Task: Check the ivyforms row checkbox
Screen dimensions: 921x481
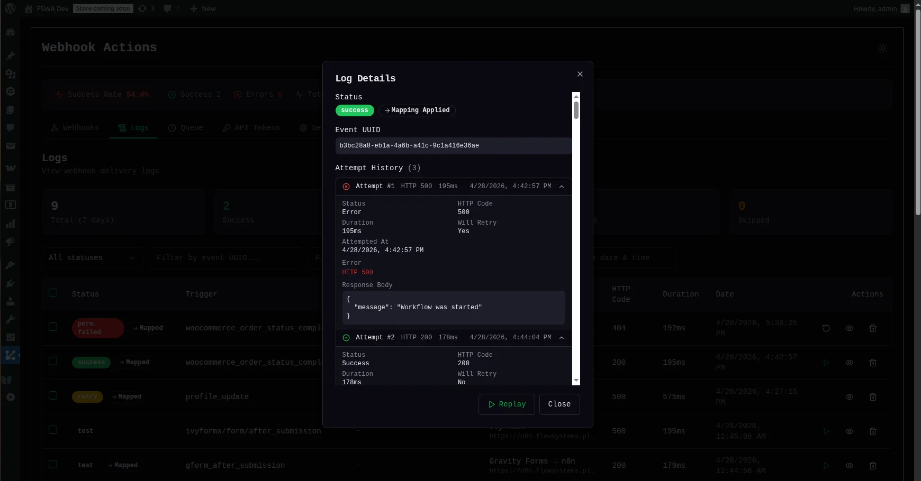Action: 53,430
